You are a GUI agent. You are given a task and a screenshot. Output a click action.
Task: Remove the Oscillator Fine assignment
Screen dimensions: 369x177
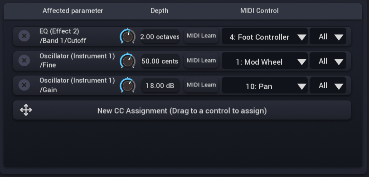(24, 60)
